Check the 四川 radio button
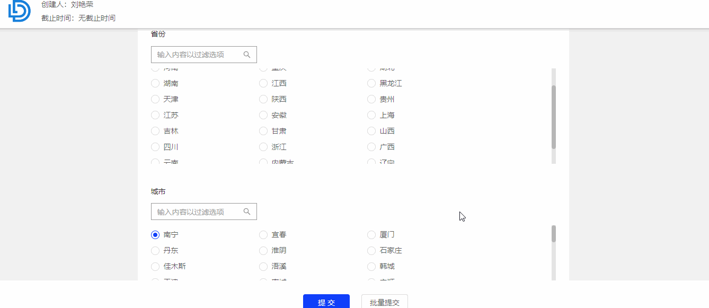Image resolution: width=709 pixels, height=308 pixels. (155, 147)
